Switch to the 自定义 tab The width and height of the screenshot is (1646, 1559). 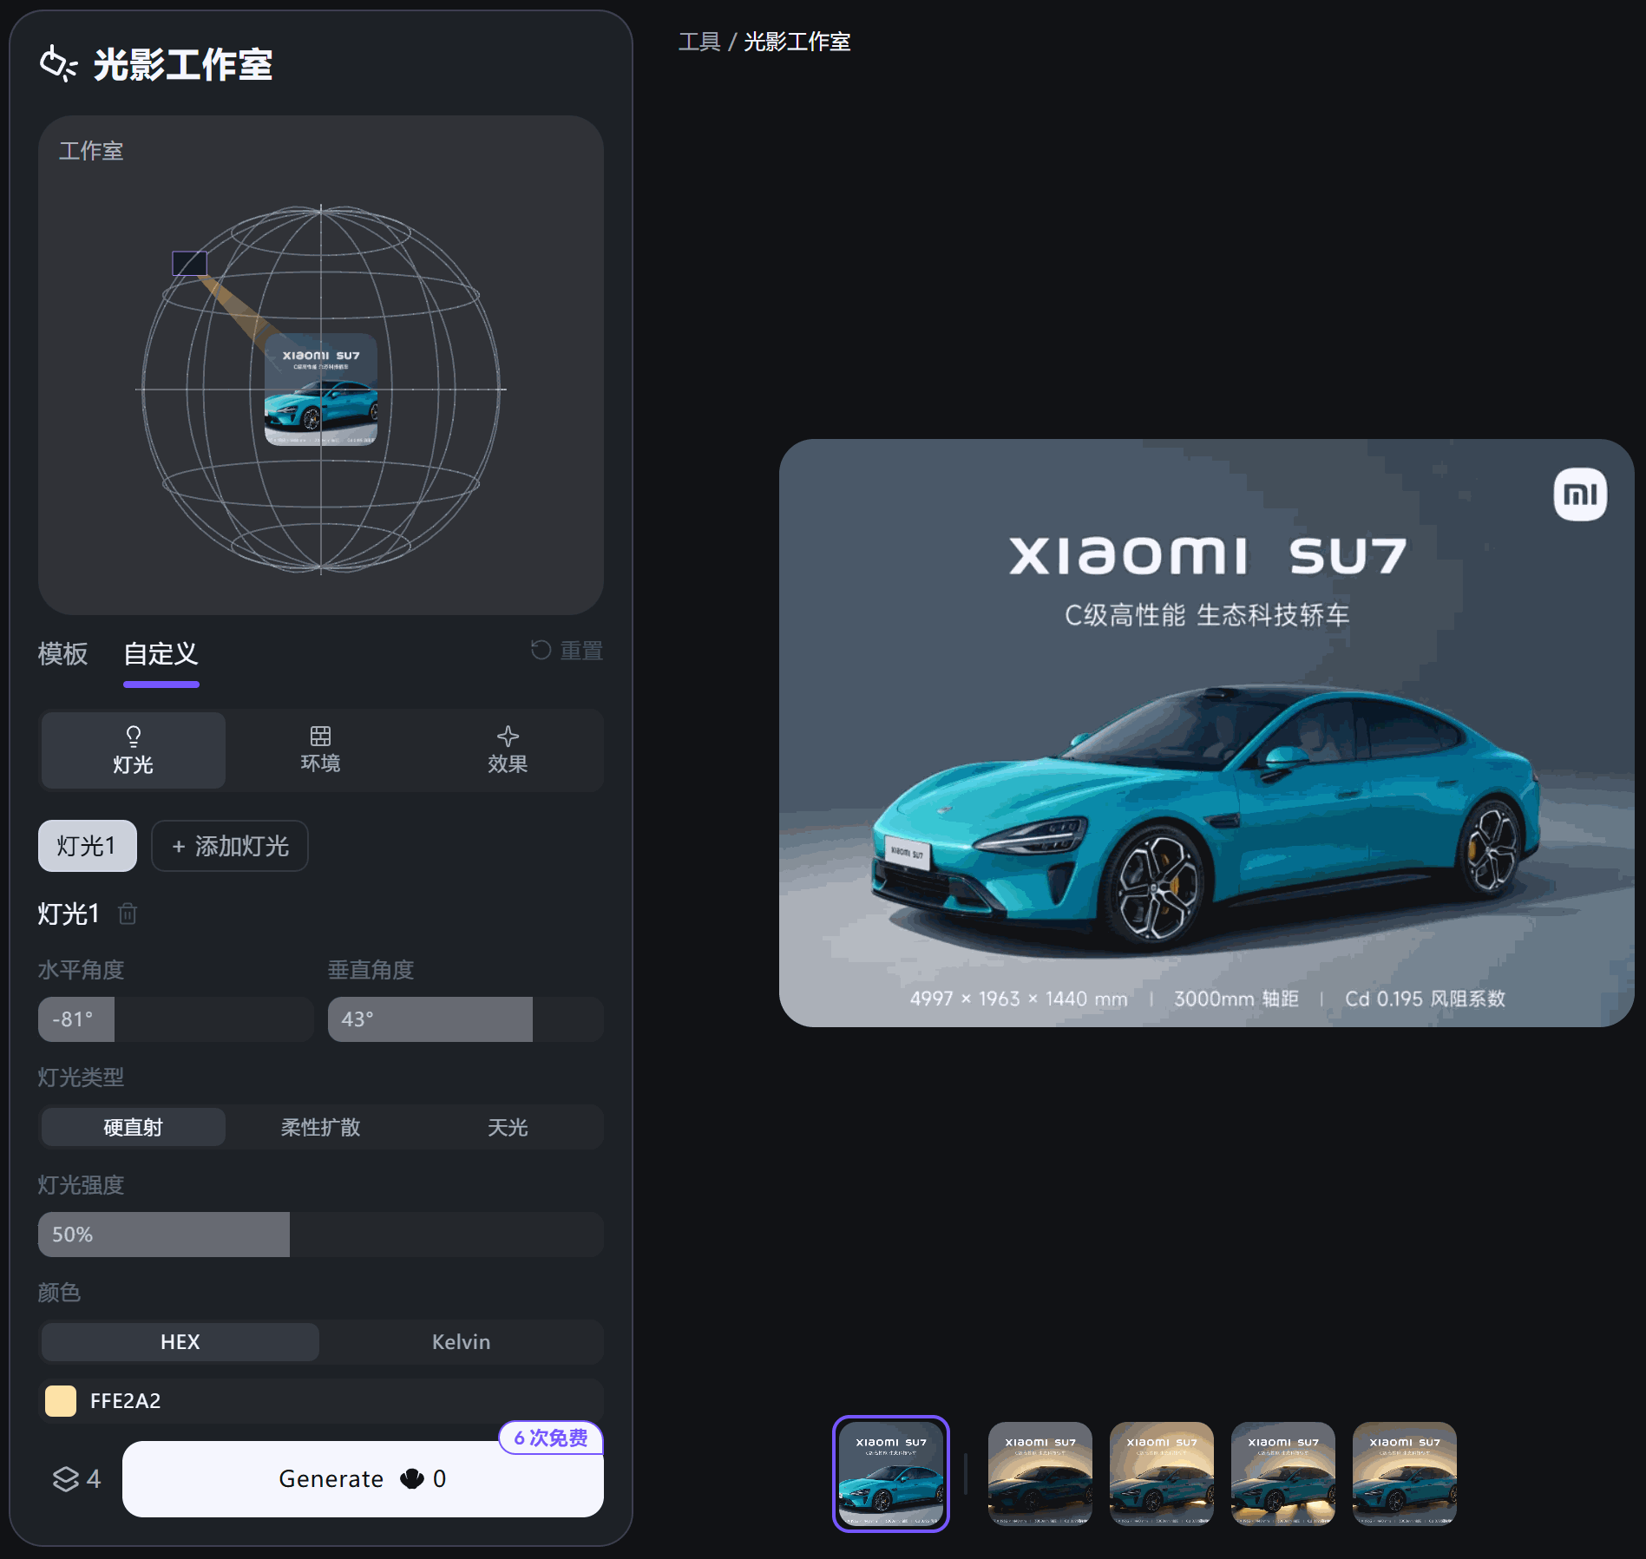pos(161,653)
